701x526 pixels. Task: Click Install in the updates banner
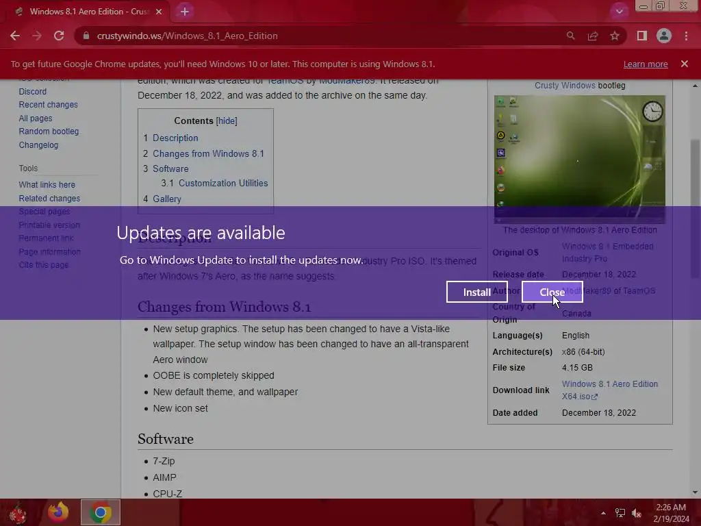(x=477, y=292)
